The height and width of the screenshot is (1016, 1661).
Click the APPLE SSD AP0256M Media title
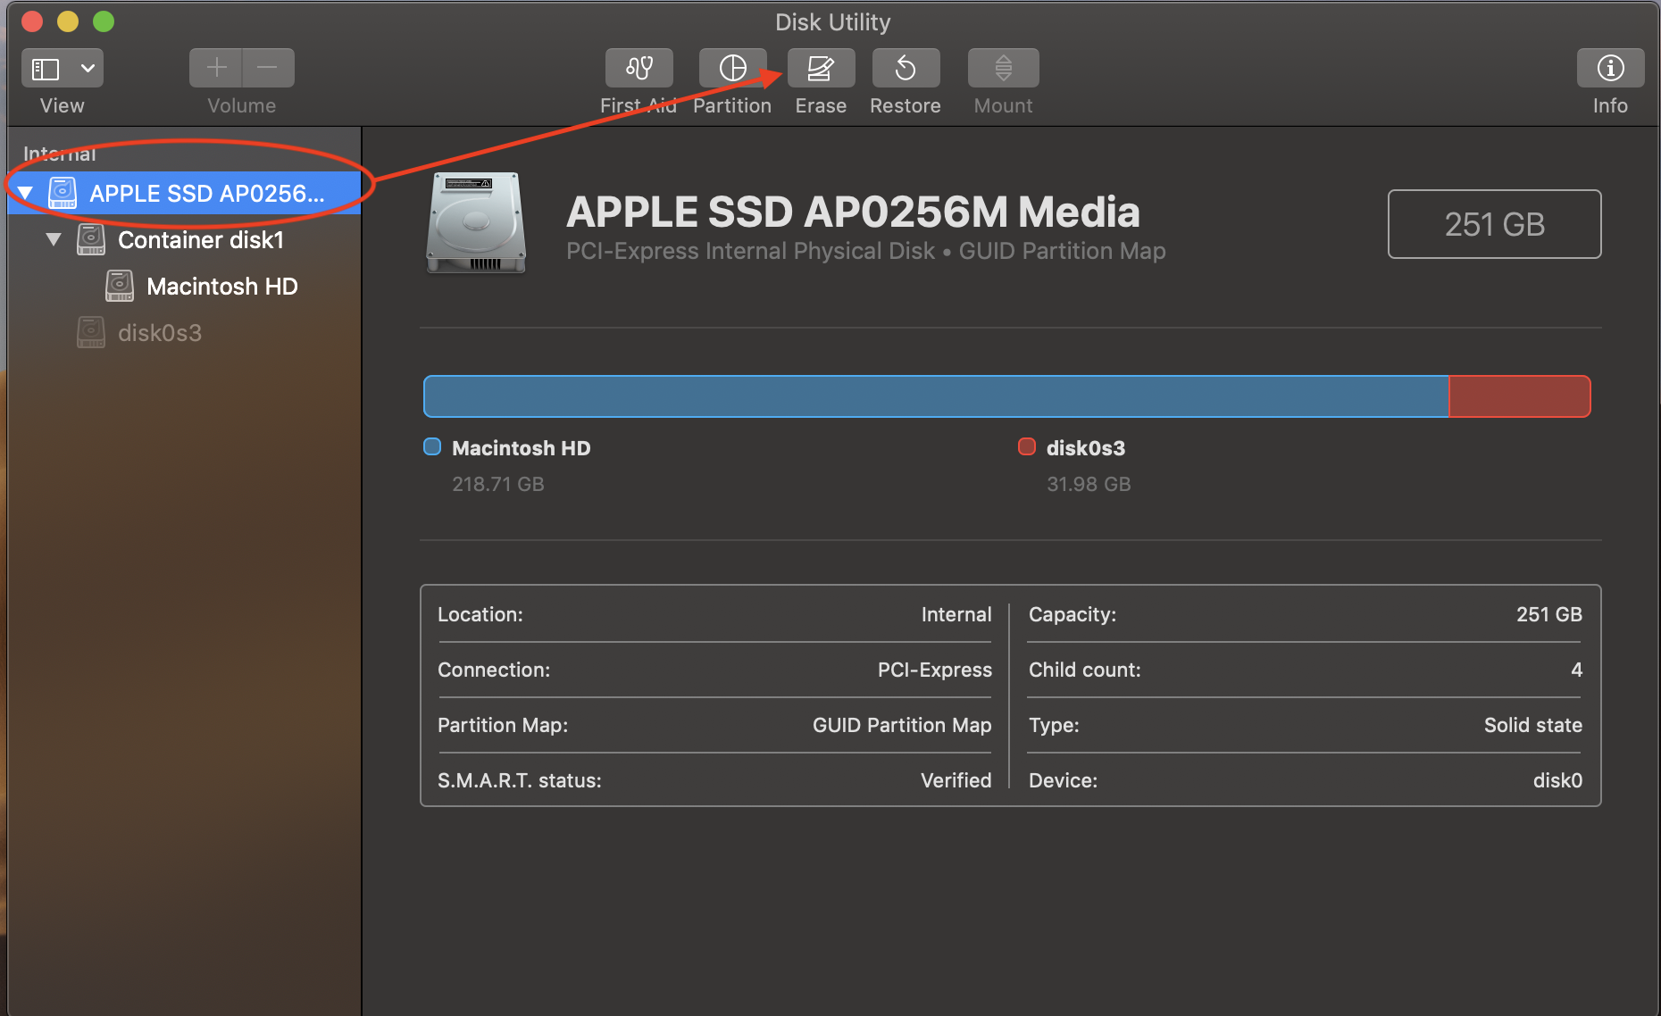pyautogui.click(x=853, y=212)
